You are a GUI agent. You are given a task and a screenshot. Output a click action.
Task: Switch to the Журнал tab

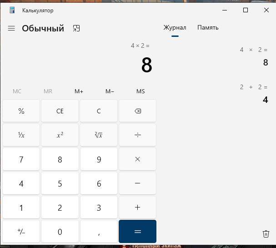point(175,28)
